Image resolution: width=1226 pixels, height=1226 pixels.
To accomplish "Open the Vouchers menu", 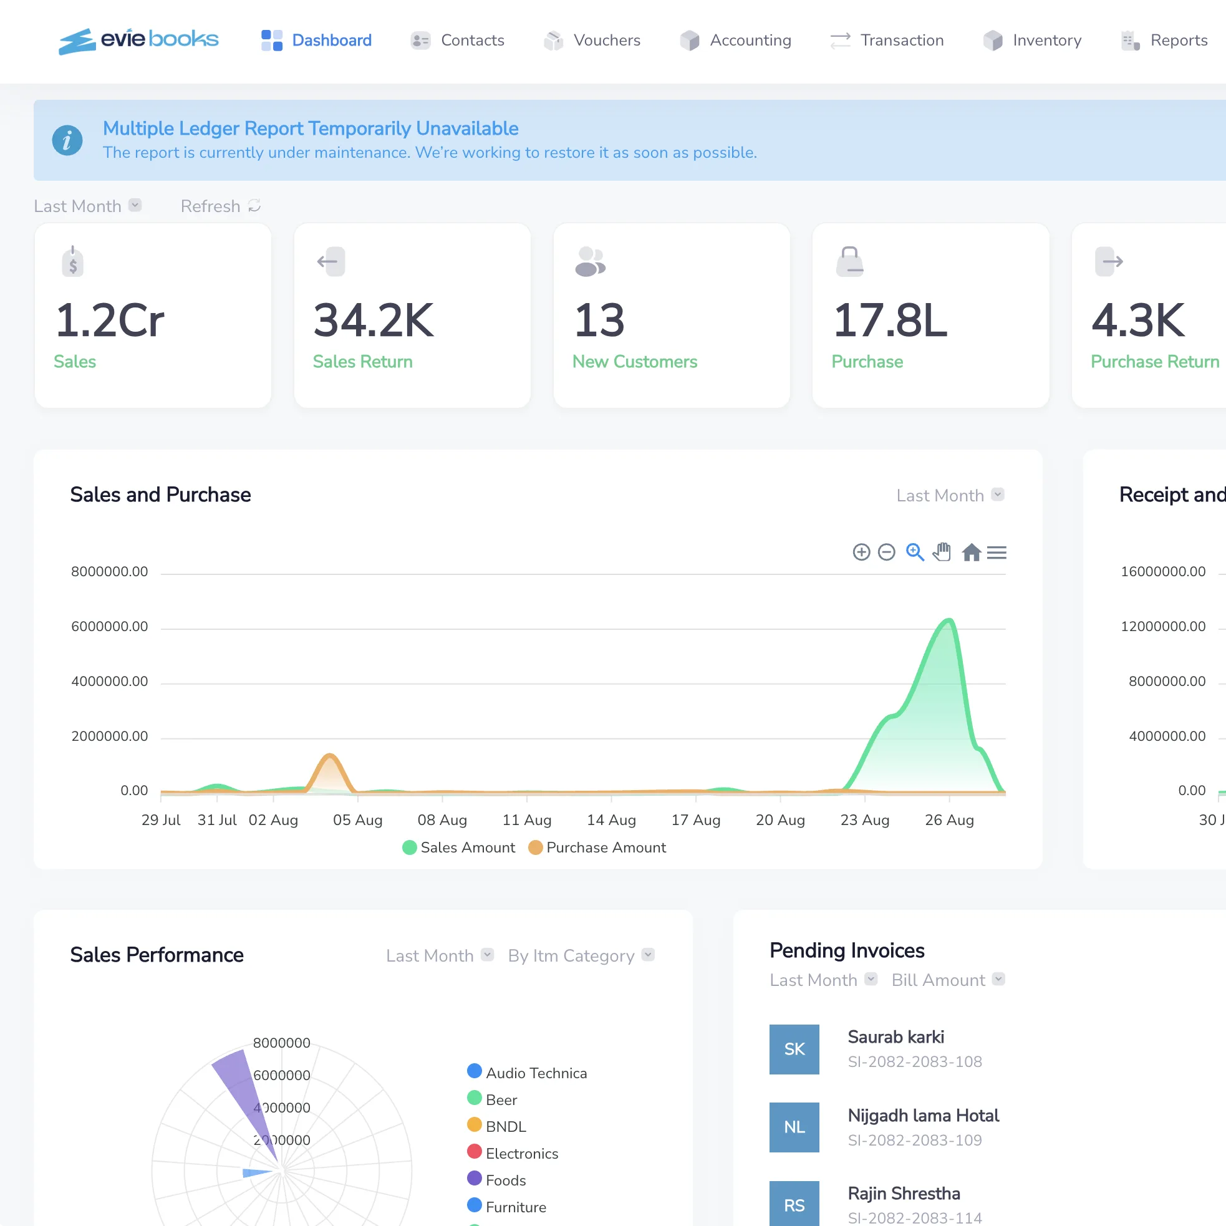I will (592, 40).
